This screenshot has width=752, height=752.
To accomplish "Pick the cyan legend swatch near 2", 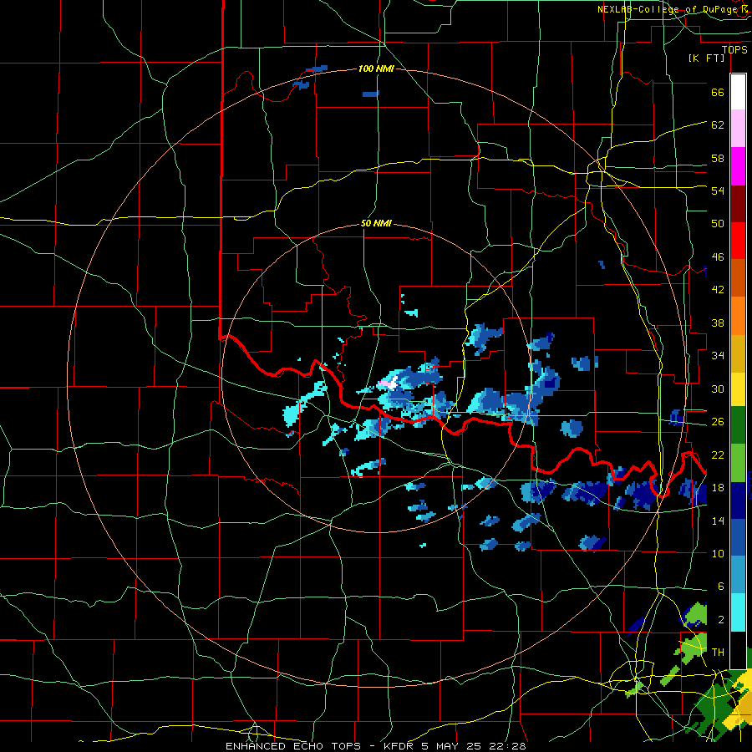I will click(738, 612).
